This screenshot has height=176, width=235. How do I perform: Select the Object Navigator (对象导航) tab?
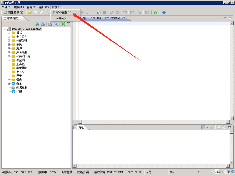(12, 18)
